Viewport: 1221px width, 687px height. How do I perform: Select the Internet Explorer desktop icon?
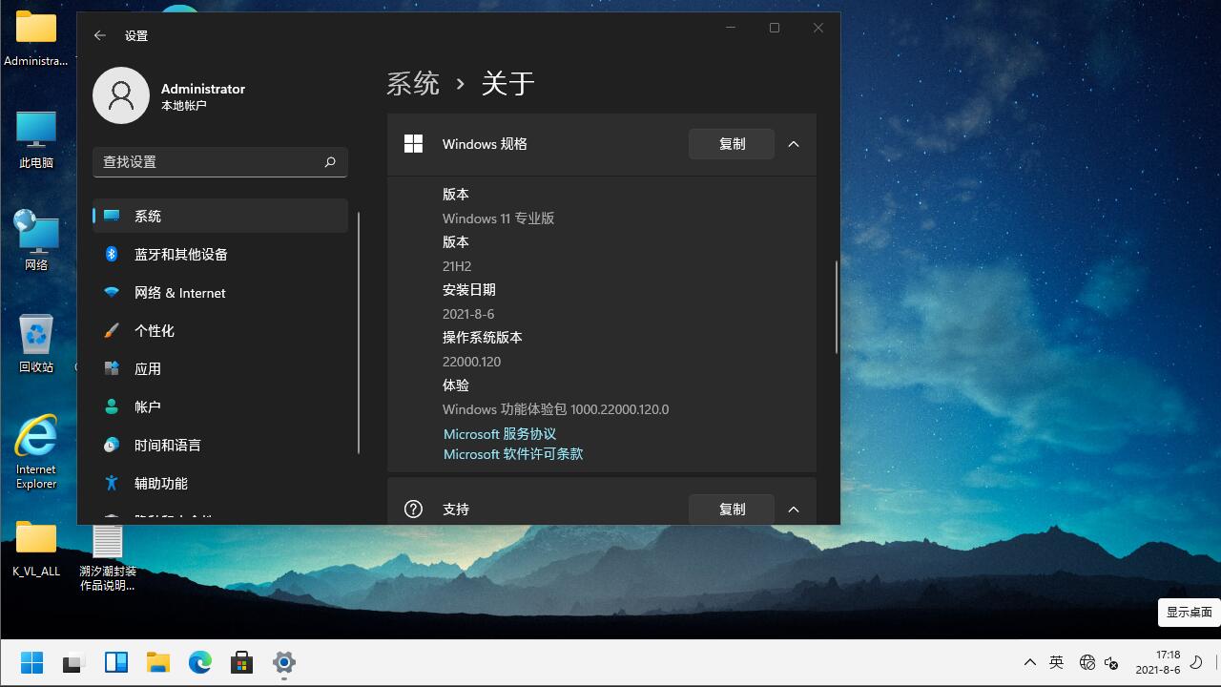36,452
